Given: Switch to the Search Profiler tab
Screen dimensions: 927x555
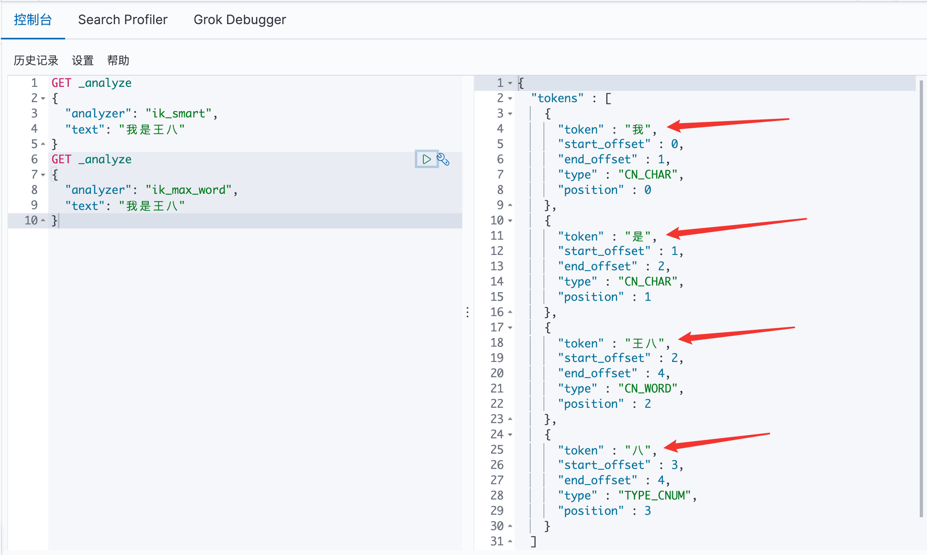Looking at the screenshot, I should 123,20.
